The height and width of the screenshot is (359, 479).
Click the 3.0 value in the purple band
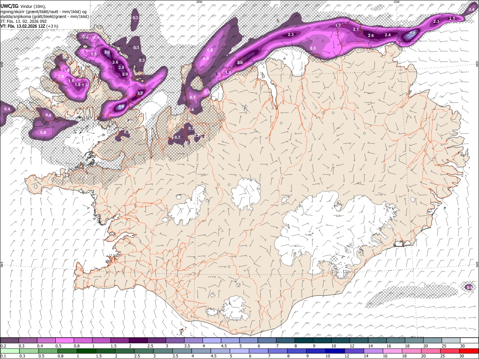click(x=121, y=68)
